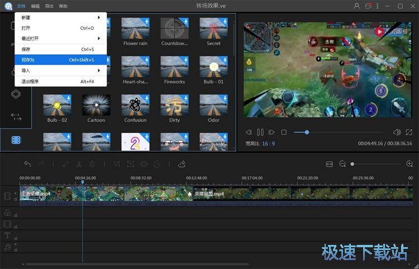Choose 打开 from the file menu

tap(61, 28)
